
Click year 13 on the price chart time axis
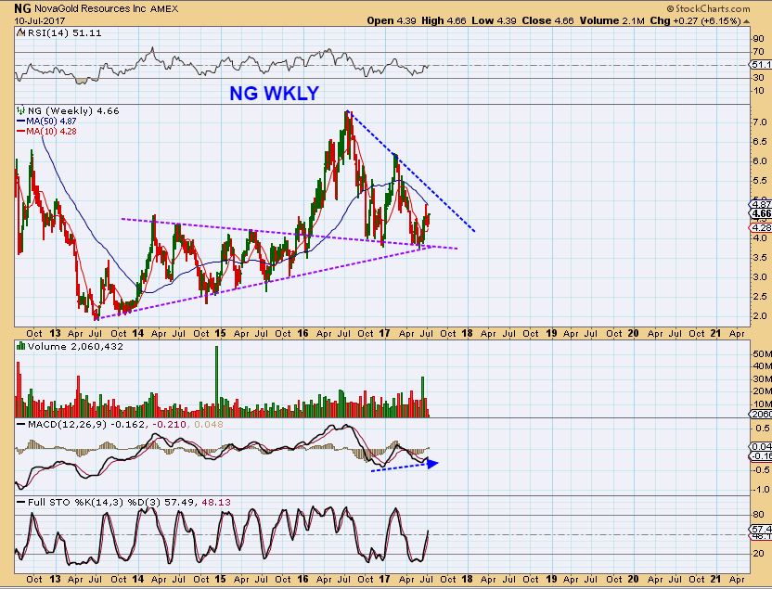(55, 333)
